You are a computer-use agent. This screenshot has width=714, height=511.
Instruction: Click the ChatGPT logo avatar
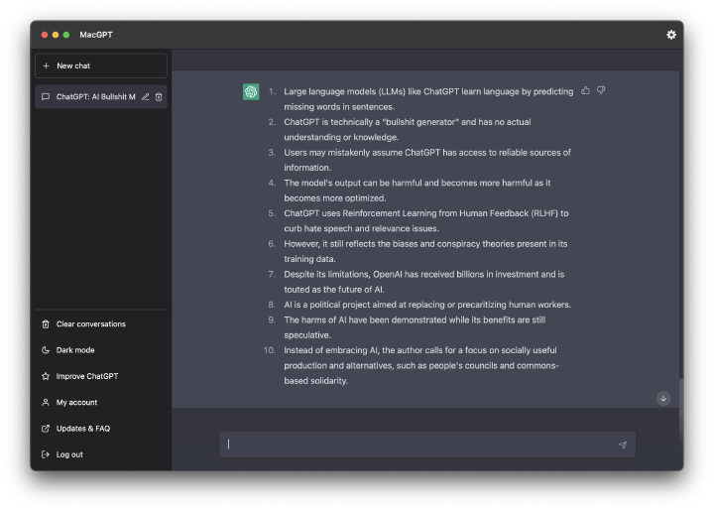251,91
